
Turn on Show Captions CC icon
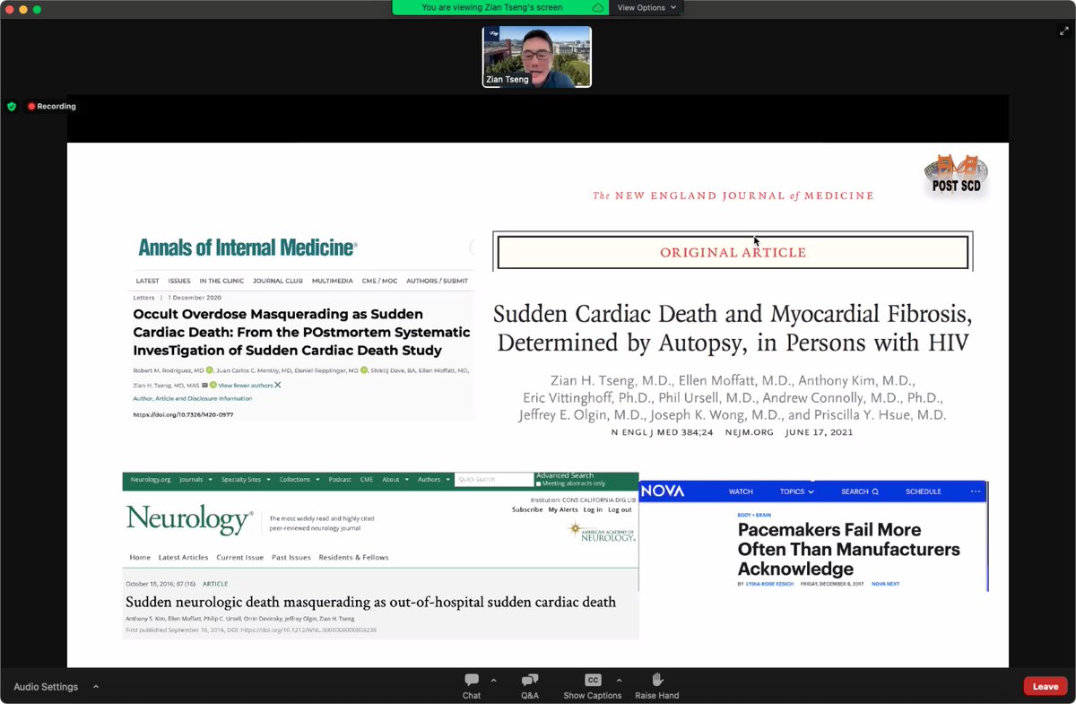(x=592, y=680)
